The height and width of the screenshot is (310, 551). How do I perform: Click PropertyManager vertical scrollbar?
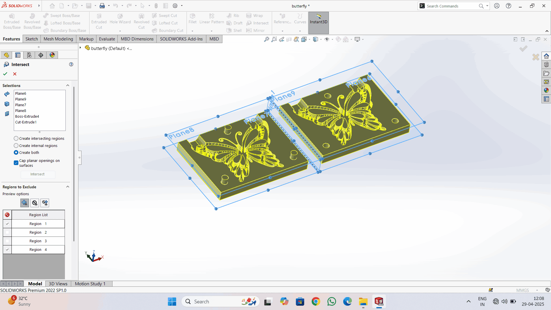[x=74, y=164]
